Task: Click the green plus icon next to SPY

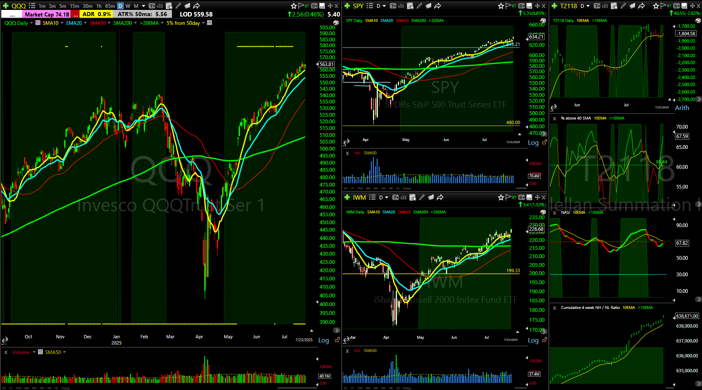Action: (x=347, y=6)
